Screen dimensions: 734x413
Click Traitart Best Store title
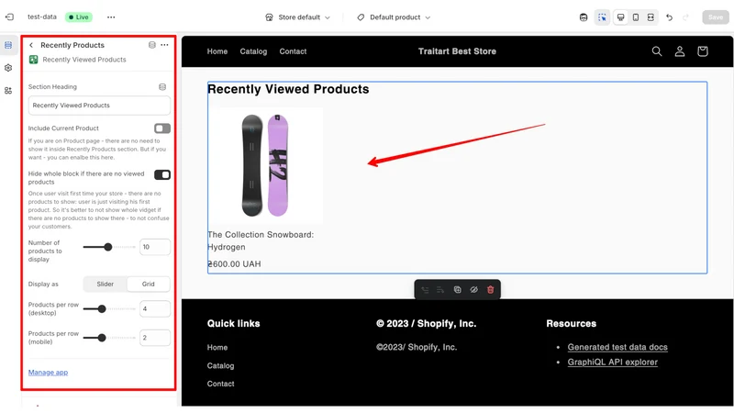457,51
